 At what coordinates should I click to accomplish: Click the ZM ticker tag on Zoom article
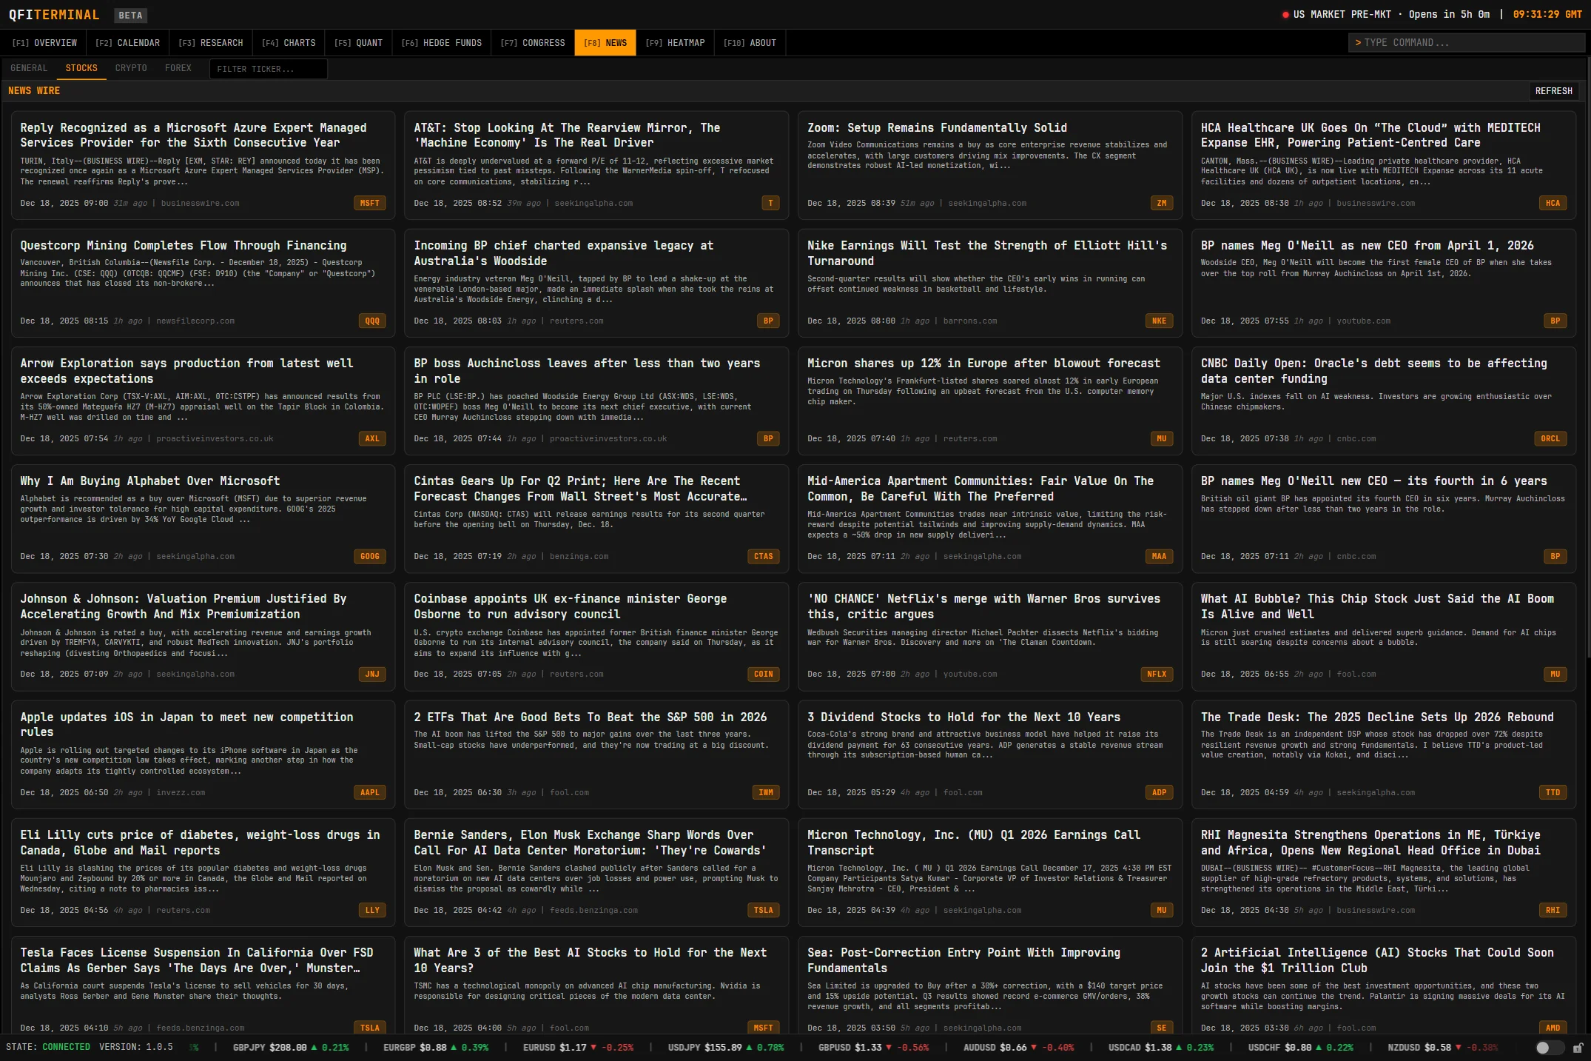[1161, 203]
